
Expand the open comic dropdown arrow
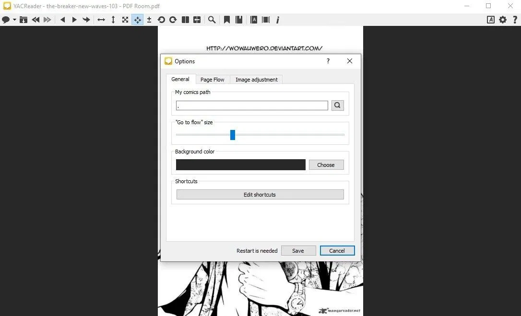point(14,20)
